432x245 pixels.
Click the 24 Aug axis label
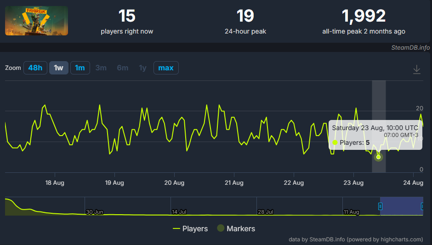pos(413,183)
